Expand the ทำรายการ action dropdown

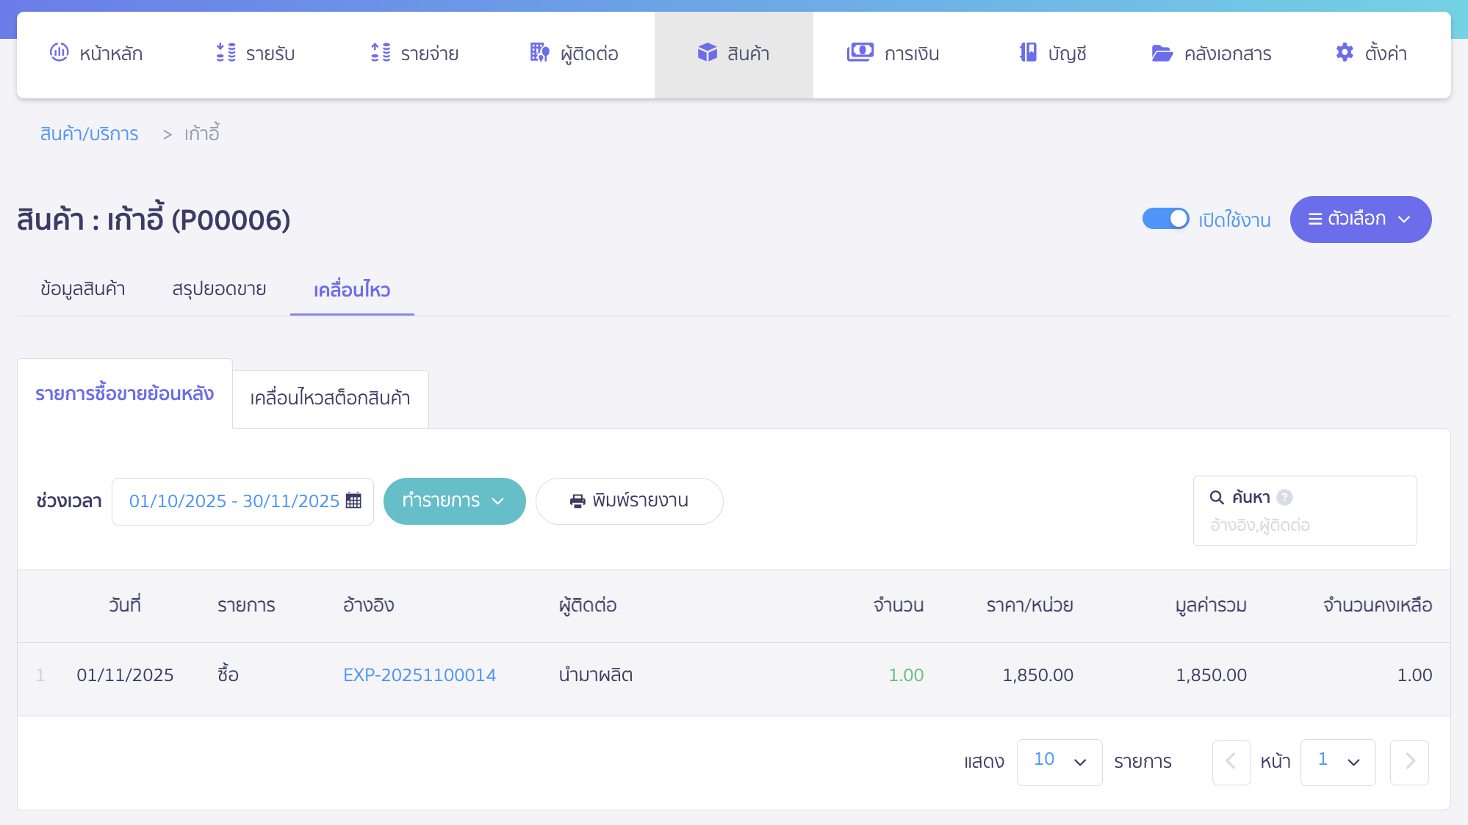tap(454, 501)
